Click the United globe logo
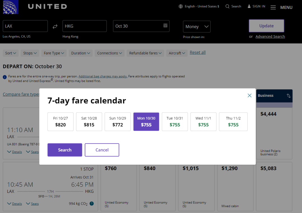The height and width of the screenshot is (213, 302). click(10, 7)
